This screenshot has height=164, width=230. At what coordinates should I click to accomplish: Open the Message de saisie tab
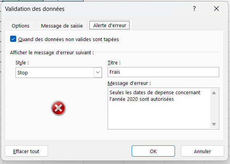click(x=62, y=26)
